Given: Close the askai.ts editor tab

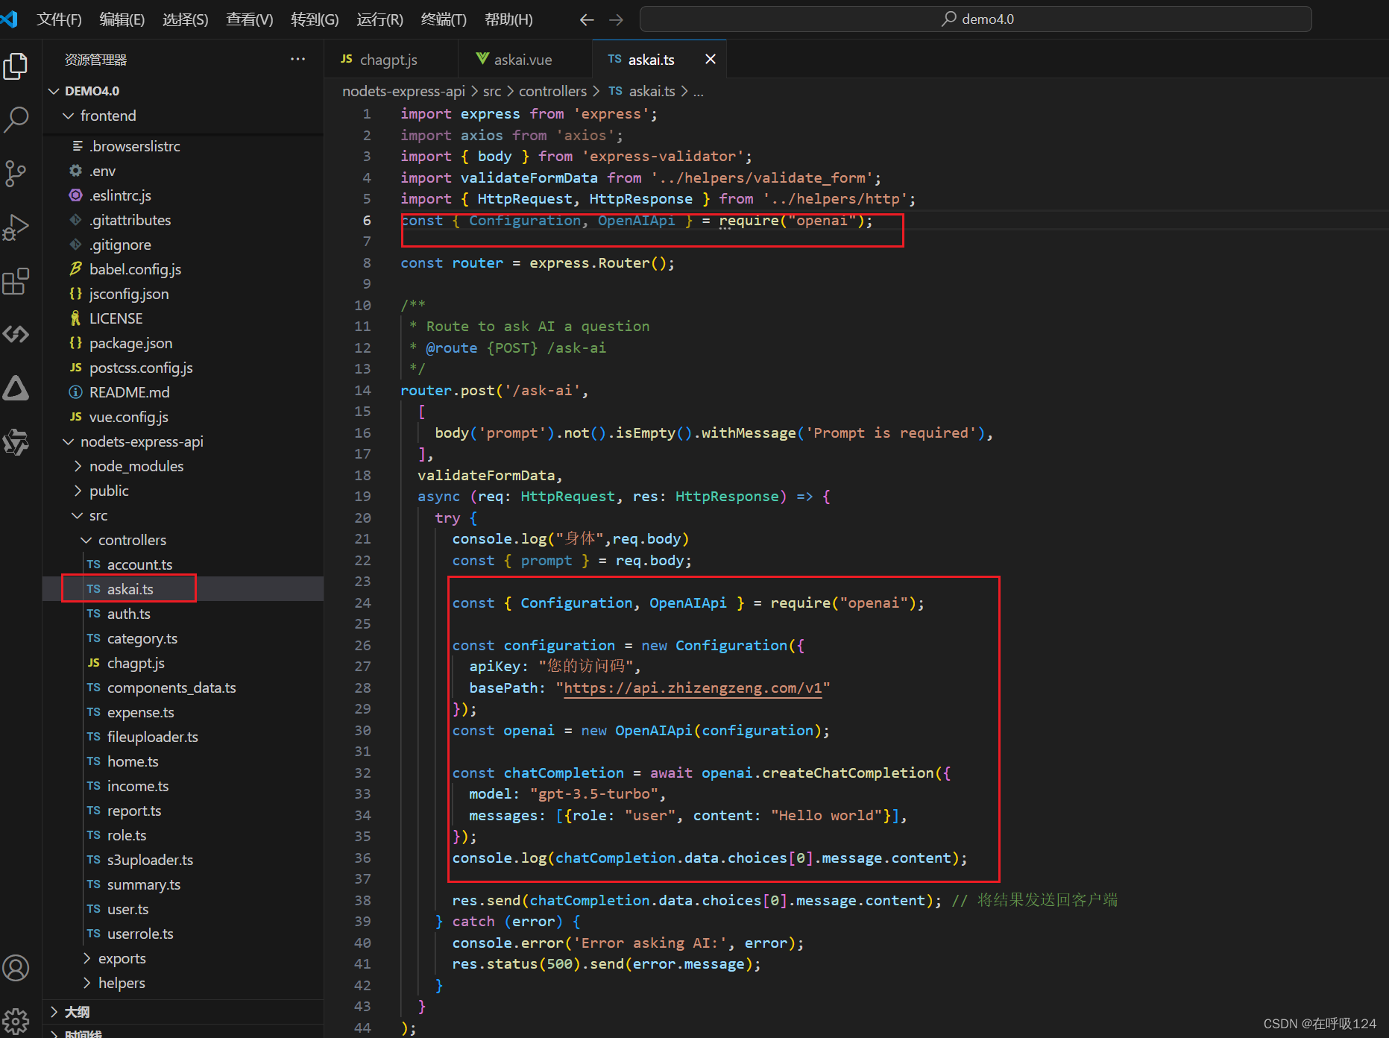Looking at the screenshot, I should pyautogui.click(x=711, y=59).
